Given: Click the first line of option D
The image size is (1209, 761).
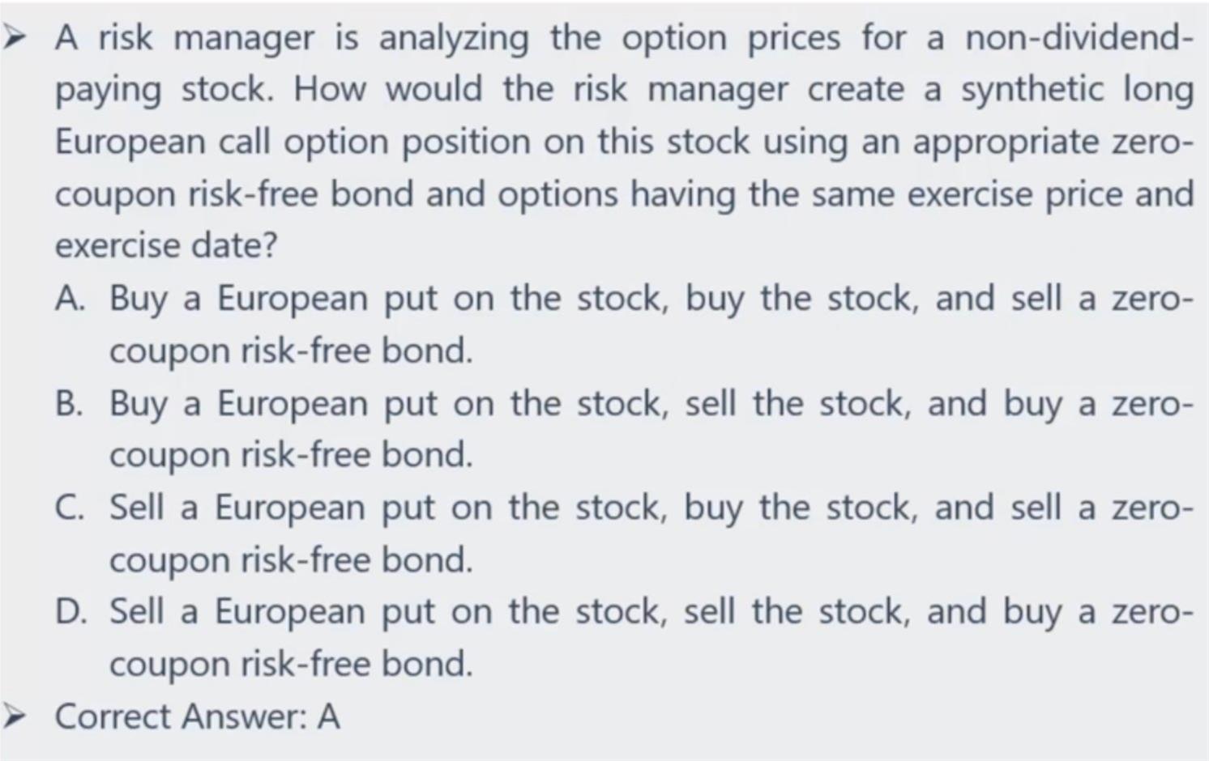Looking at the screenshot, I should 651,612.
